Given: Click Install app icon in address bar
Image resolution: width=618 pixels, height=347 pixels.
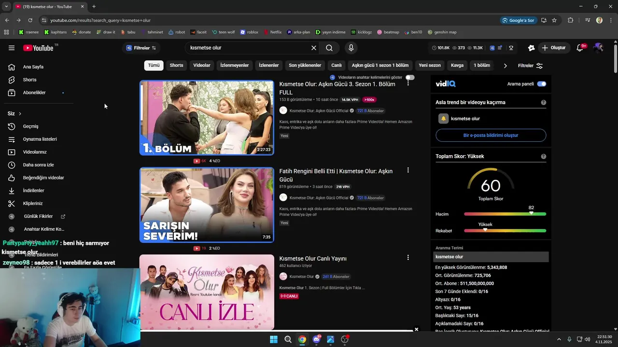Looking at the screenshot, I should 544,20.
